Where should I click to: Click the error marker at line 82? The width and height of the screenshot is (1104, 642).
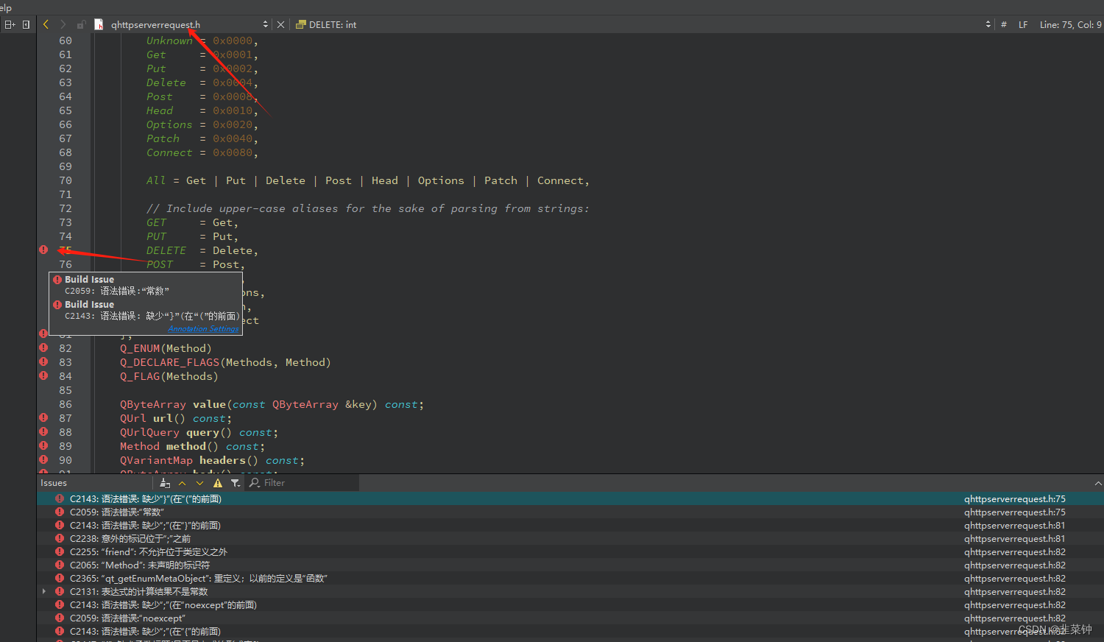[43, 348]
